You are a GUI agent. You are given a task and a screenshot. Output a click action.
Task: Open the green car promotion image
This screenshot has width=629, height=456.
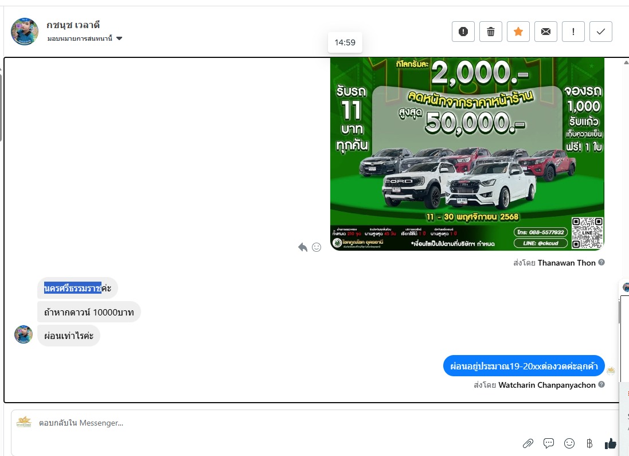coord(467,154)
